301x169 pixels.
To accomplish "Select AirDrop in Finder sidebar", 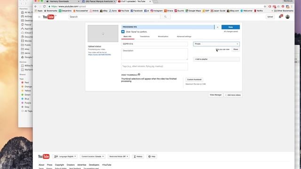I will tap(27, 16).
